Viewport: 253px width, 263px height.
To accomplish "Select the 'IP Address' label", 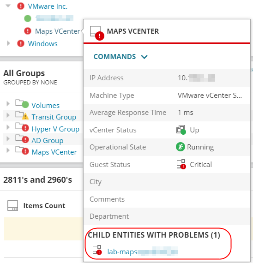I will coord(107,78).
